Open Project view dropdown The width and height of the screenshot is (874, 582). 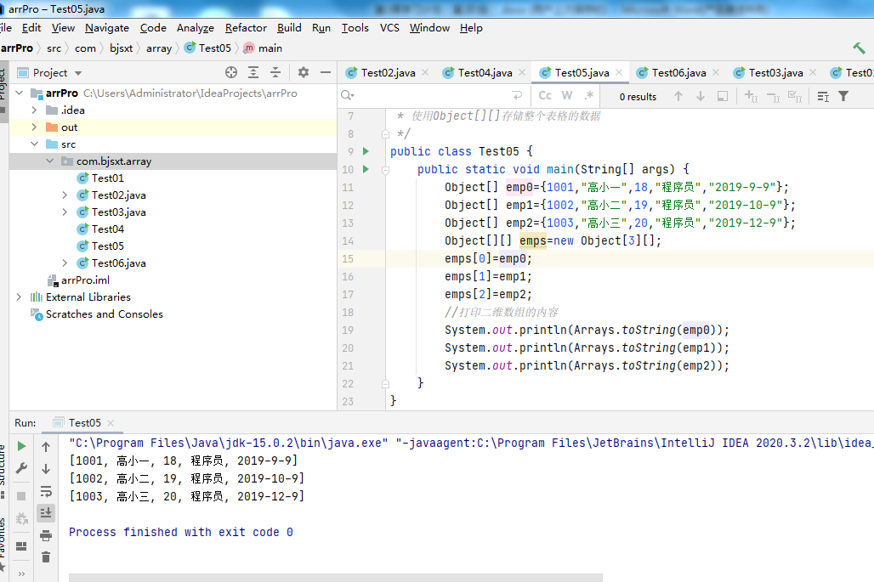(x=78, y=73)
